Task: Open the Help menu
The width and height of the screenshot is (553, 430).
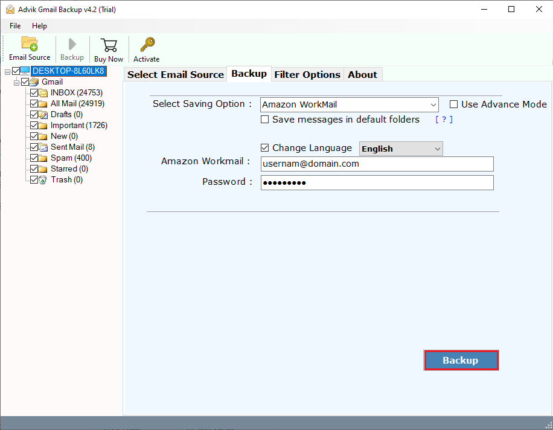Action: click(39, 26)
